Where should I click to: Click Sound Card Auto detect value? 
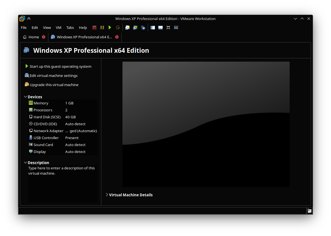(75, 145)
